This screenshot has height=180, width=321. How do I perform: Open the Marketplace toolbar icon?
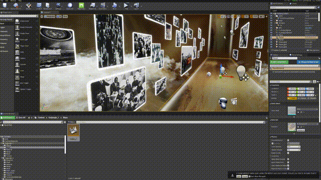click(48, 5)
